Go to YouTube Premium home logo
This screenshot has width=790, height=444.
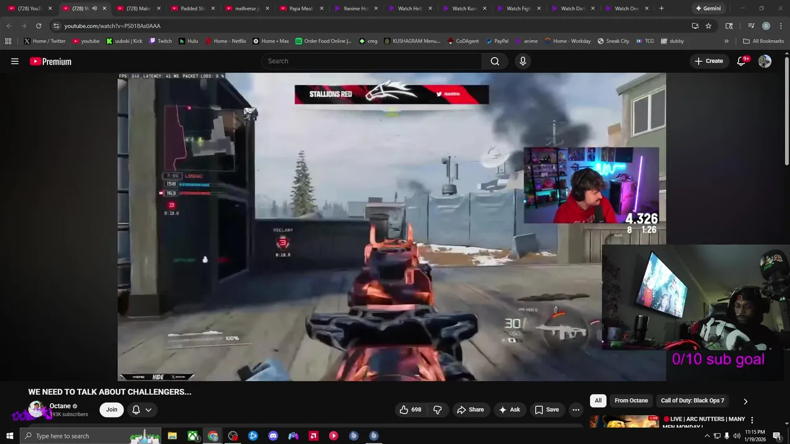pyautogui.click(x=51, y=61)
